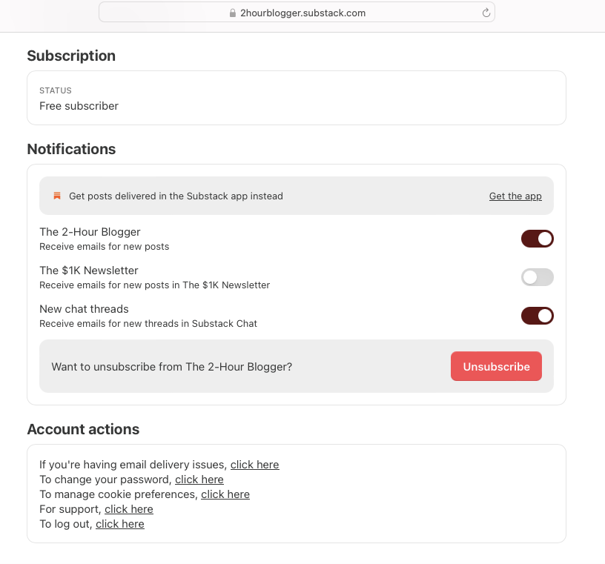The width and height of the screenshot is (605, 564).
Task: Open the Get the app link
Action: (515, 196)
